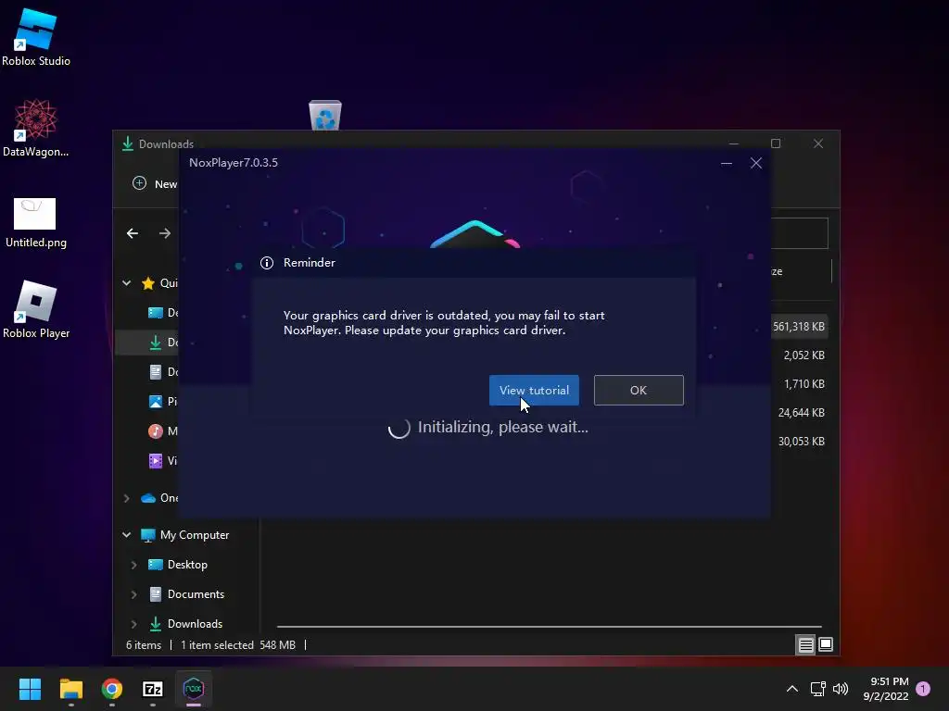Viewport: 949px width, 711px height.
Task: Click the horizontal scrollbar in Downloads window
Action: click(549, 627)
